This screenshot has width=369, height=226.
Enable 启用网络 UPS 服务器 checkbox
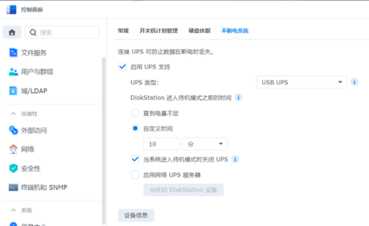coord(135,175)
